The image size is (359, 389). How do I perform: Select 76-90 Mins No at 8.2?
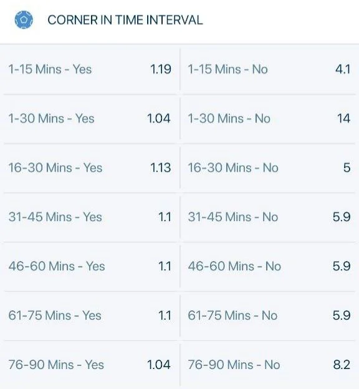(x=269, y=365)
